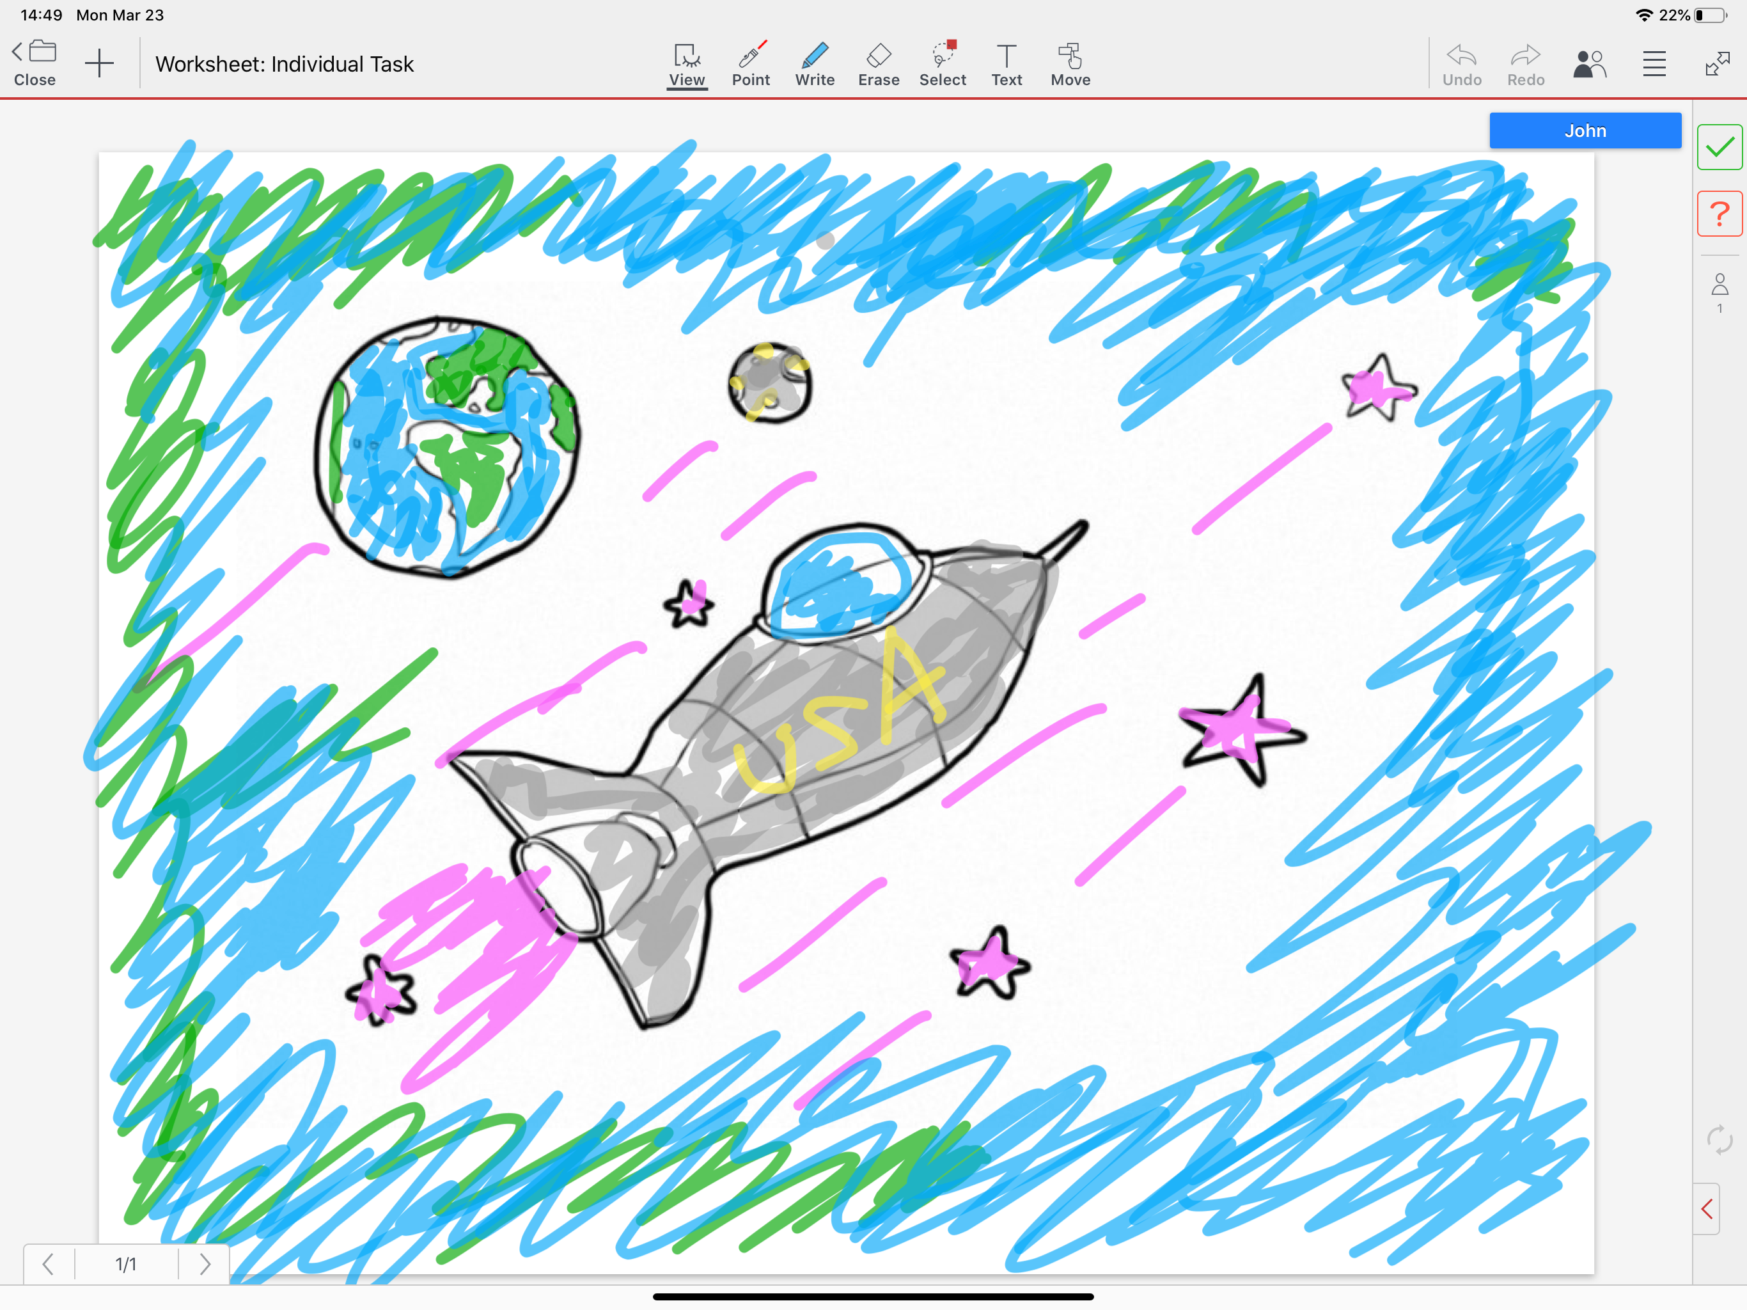Switch to the Move tool
Viewport: 1747px width, 1310px height.
pos(1070,64)
